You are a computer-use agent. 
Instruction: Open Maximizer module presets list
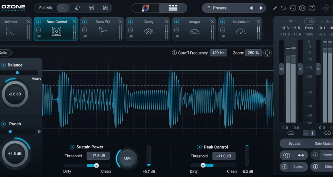(x=223, y=37)
